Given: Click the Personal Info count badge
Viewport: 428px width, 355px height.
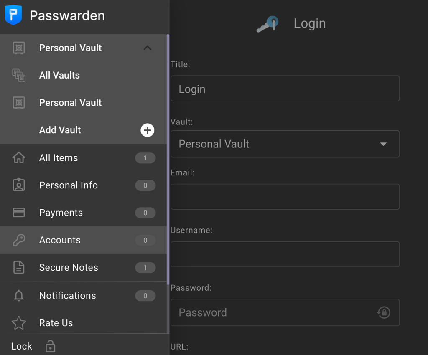Looking at the screenshot, I should [145, 185].
